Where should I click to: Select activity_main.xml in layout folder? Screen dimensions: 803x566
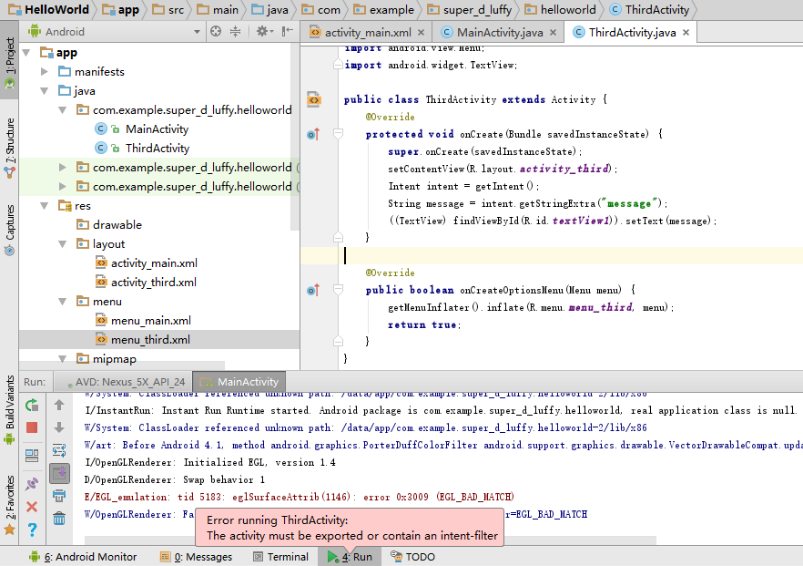click(x=154, y=263)
